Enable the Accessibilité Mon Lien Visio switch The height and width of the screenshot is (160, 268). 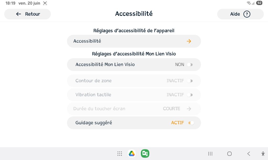coord(190,65)
